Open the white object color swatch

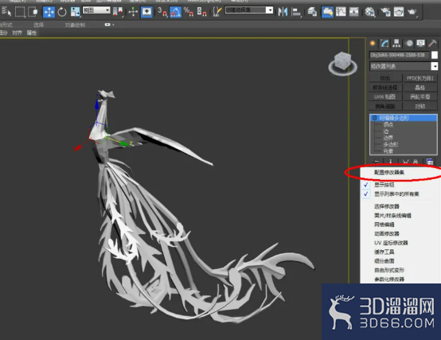(x=435, y=55)
